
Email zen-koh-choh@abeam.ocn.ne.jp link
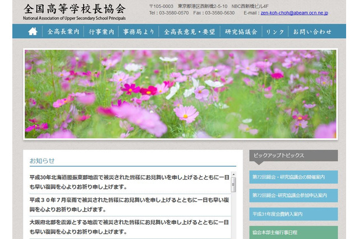pyautogui.click(x=294, y=13)
